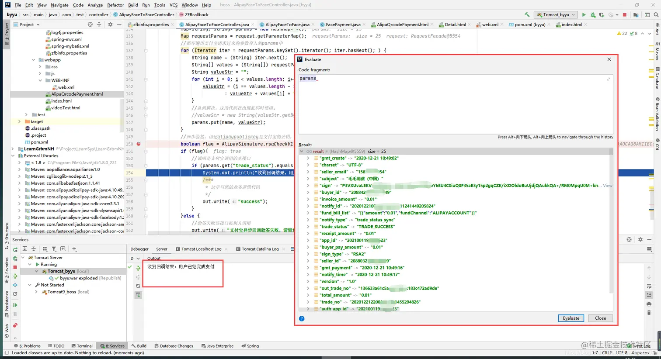
Task: Select the "total_amount" row in the Result tree
Action: (x=455, y=295)
